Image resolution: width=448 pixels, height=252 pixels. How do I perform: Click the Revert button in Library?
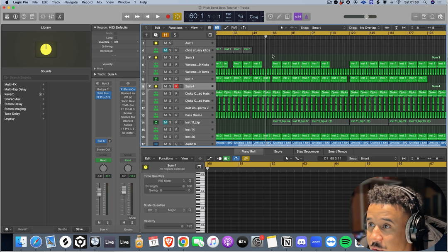click(x=23, y=229)
